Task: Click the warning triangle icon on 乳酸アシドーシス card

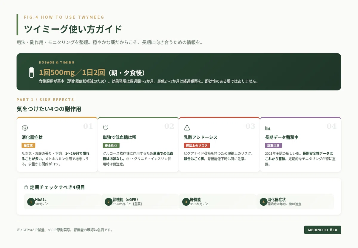Action: (187, 128)
